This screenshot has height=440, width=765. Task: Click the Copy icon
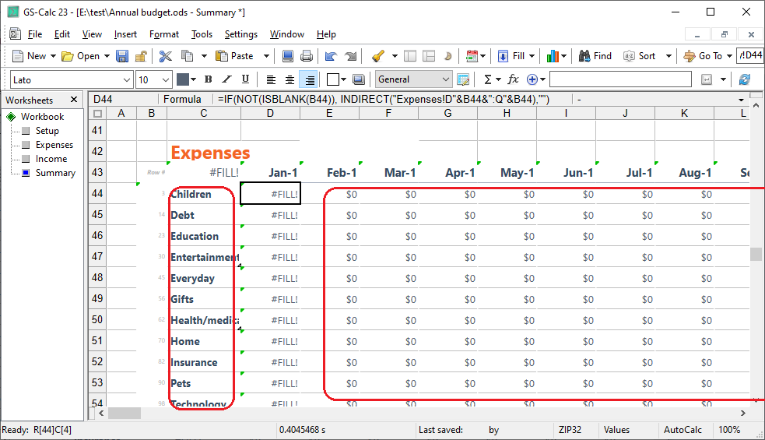point(188,56)
